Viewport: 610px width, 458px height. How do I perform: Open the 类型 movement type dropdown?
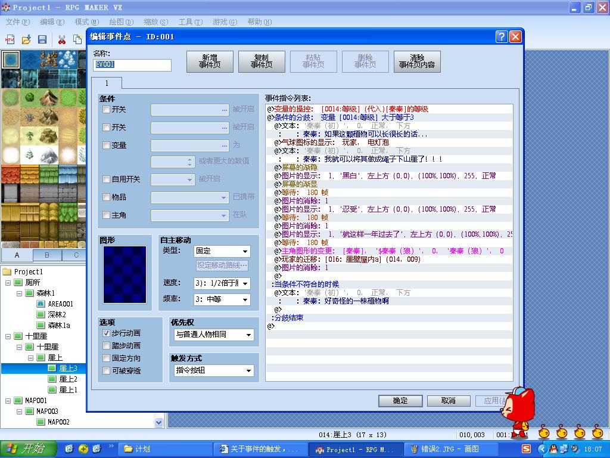tap(222, 251)
